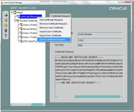Screen dimensions: 134x112
Task: Click the tree panel horizontal scroll thumb
Action: 22,105
